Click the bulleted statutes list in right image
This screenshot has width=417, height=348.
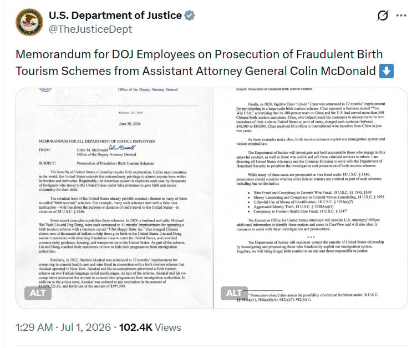316,202
